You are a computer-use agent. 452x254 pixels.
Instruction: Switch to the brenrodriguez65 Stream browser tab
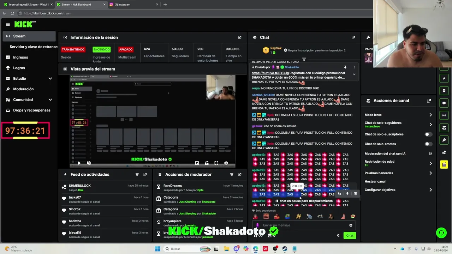(28, 5)
